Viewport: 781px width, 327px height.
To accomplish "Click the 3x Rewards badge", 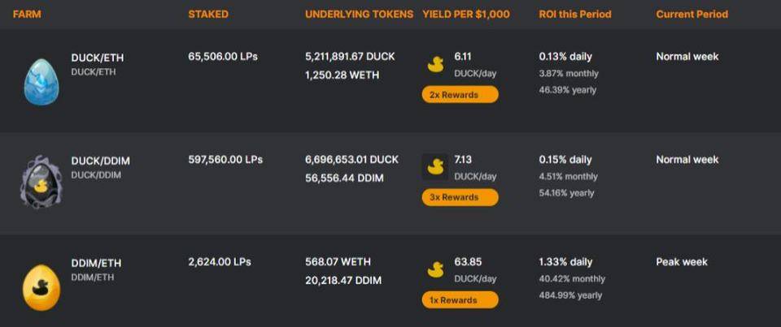I will pos(460,197).
